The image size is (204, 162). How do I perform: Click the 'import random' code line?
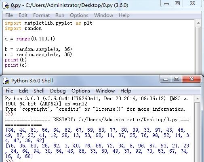click(23, 28)
